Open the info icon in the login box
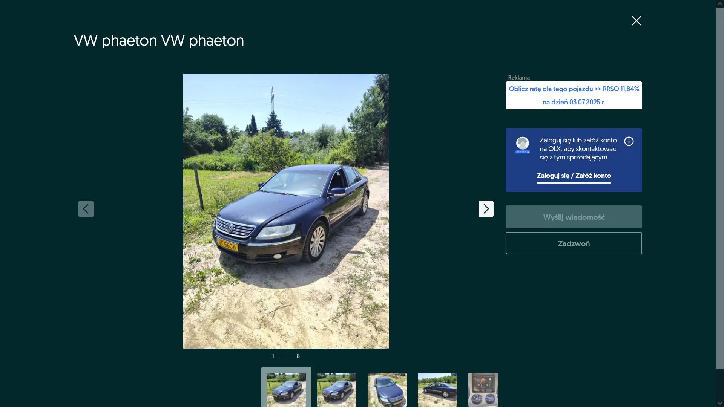Image resolution: width=724 pixels, height=407 pixels. point(629,141)
